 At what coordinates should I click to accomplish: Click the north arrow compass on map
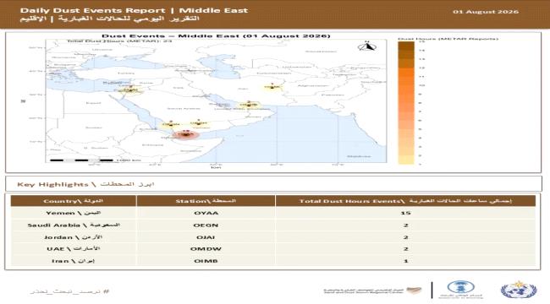[367, 46]
